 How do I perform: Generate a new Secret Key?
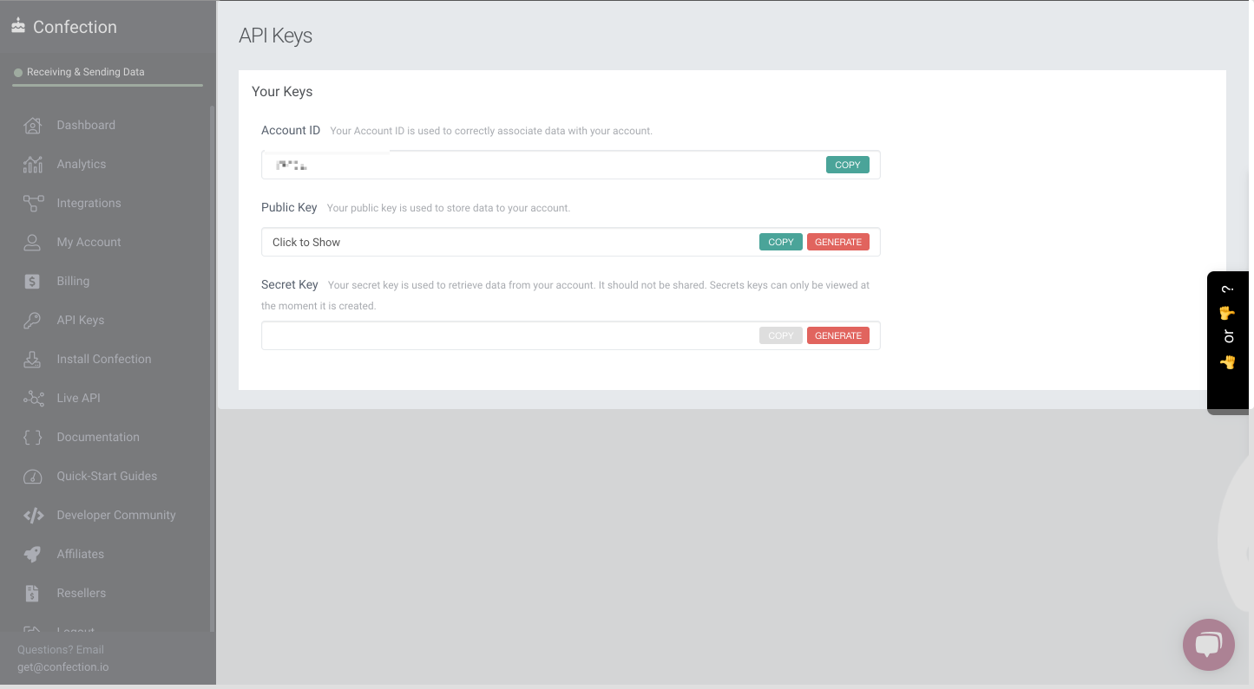pyautogui.click(x=837, y=336)
